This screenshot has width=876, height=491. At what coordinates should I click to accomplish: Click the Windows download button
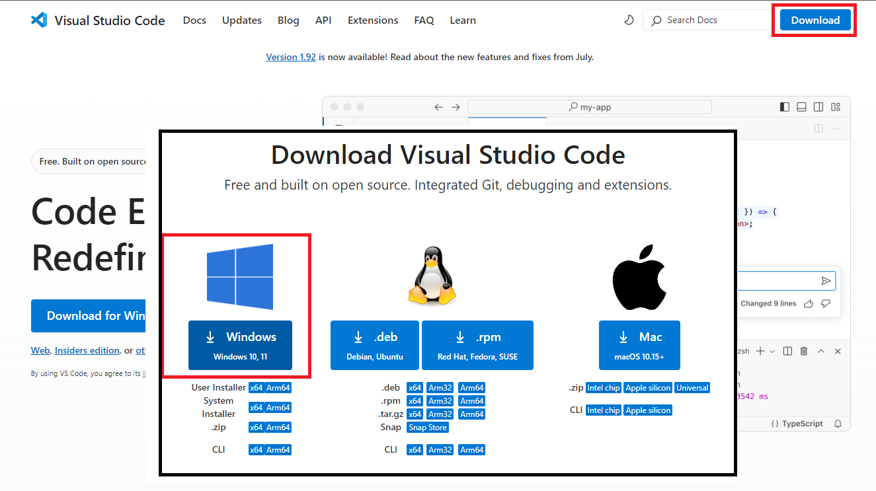240,345
